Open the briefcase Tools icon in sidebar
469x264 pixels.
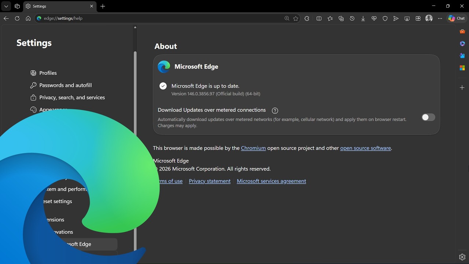pos(462,32)
